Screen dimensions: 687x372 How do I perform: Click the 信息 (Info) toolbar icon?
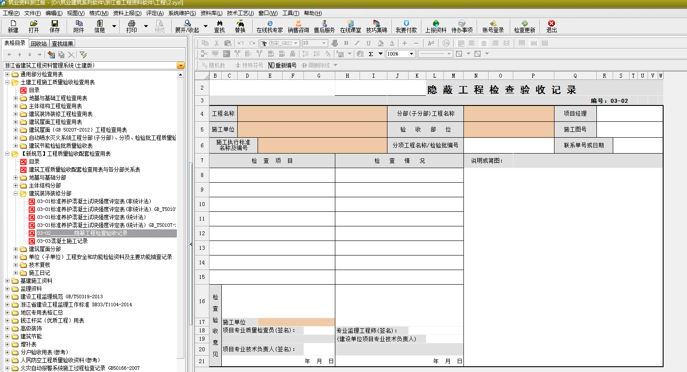[x=99, y=26]
